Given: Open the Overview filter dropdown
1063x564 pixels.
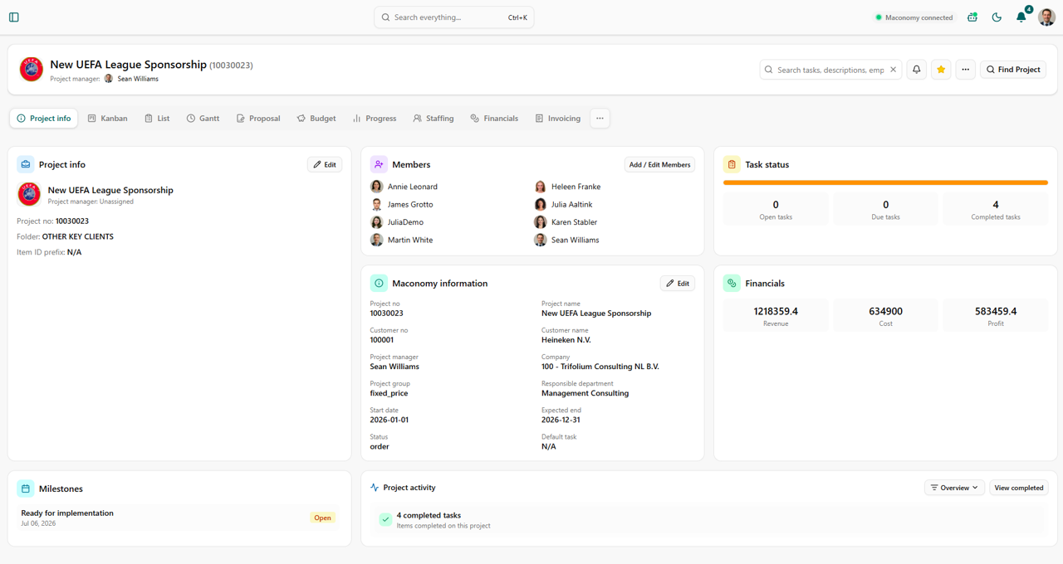Looking at the screenshot, I should [x=954, y=488].
